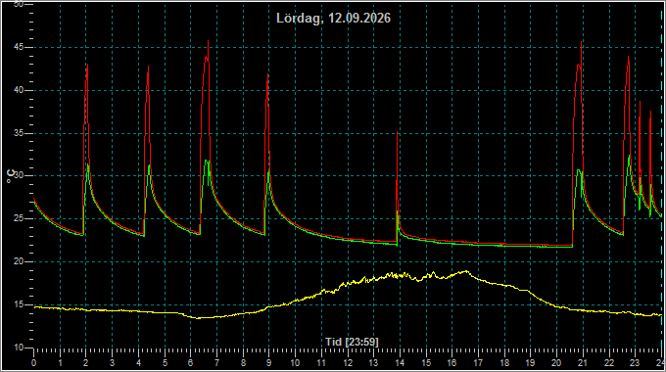Screen dimensions: 666x372
Task: Click the 35 degree y-axis label
Action: (x=19, y=133)
